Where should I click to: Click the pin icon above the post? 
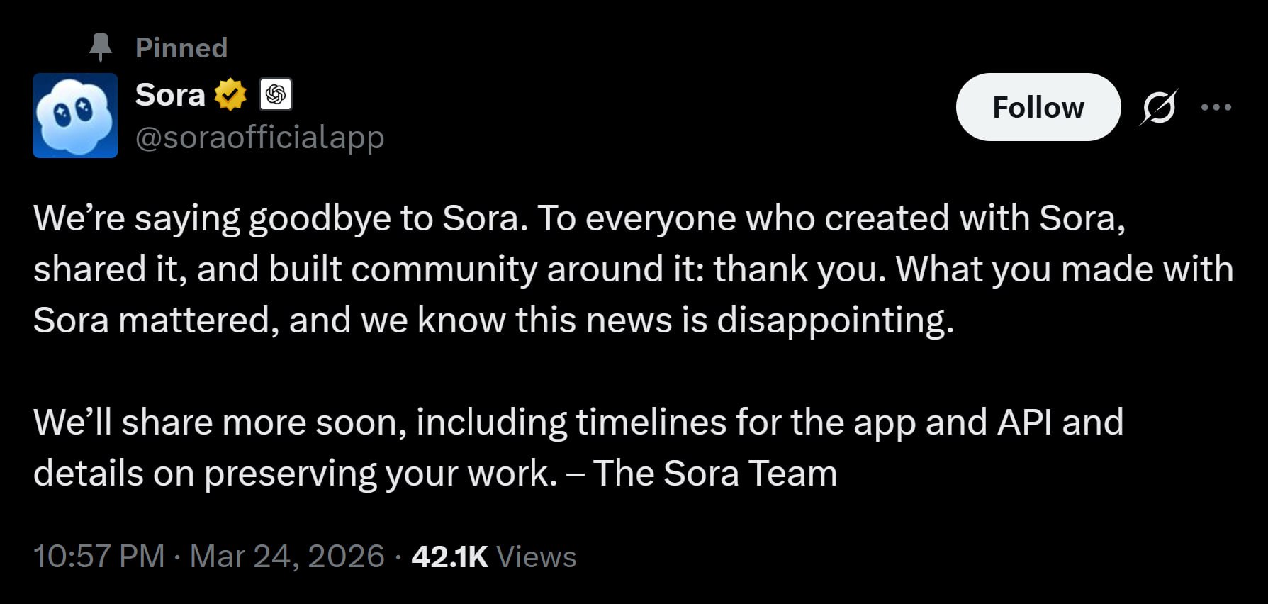click(101, 47)
